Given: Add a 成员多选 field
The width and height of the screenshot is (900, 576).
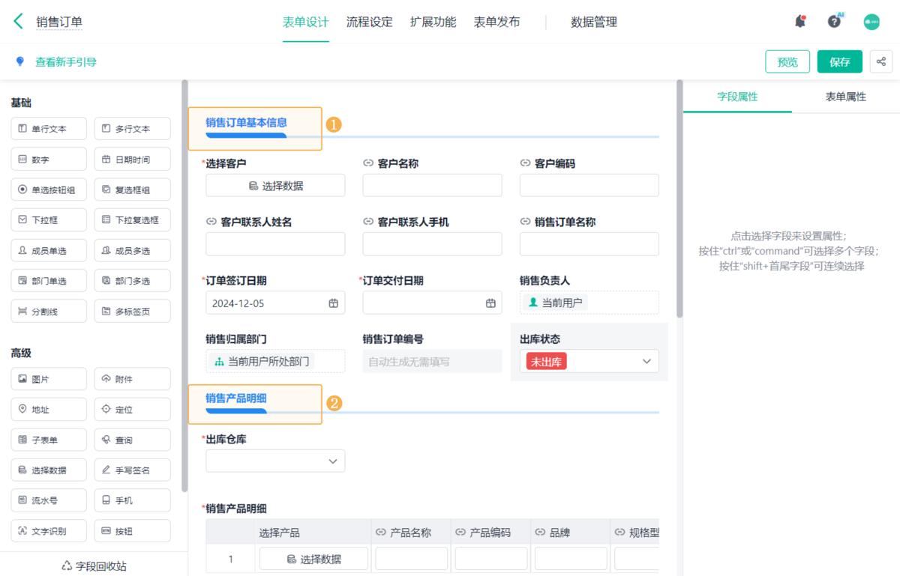Looking at the screenshot, I should [x=133, y=250].
